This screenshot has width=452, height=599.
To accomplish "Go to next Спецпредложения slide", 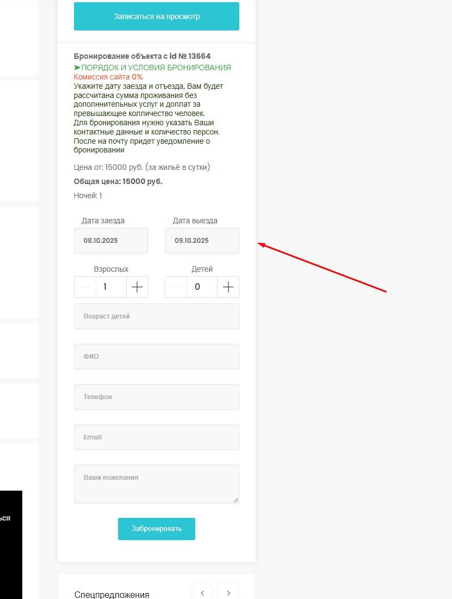I will 228,592.
